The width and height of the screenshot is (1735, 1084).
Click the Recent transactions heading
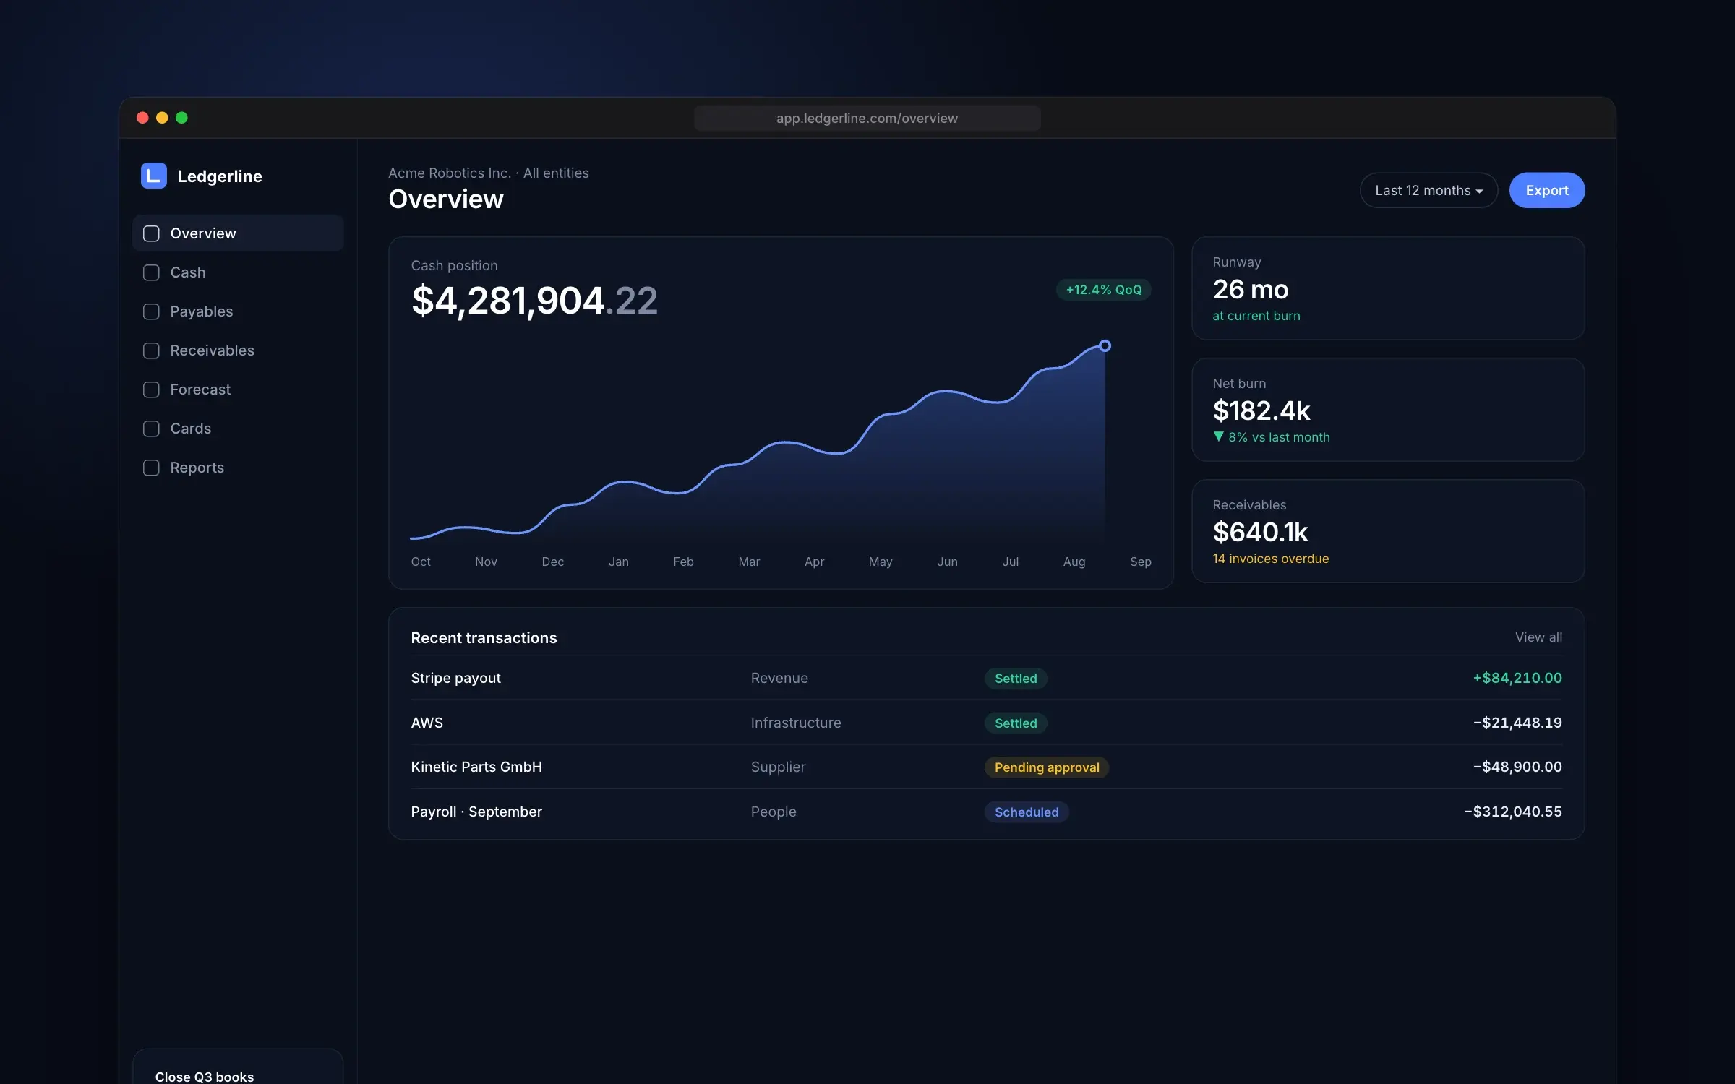(484, 638)
